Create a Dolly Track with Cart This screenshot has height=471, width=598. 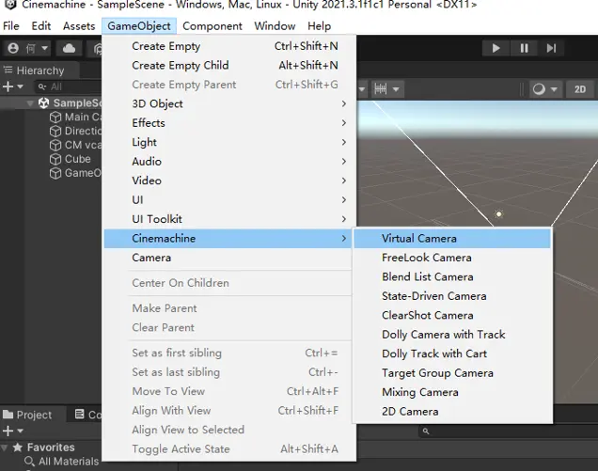pyautogui.click(x=452, y=353)
